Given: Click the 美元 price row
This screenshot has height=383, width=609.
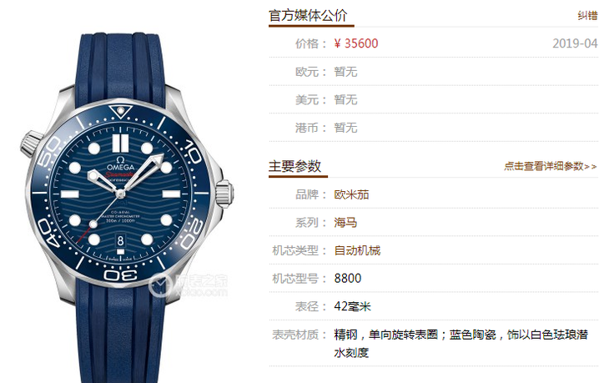Looking at the screenshot, I should [434, 99].
